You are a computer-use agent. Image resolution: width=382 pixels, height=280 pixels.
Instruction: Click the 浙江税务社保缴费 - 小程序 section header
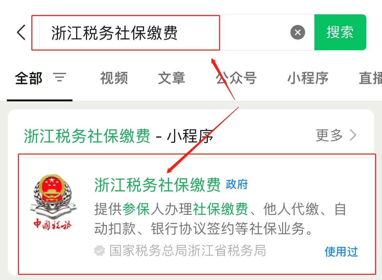119,136
